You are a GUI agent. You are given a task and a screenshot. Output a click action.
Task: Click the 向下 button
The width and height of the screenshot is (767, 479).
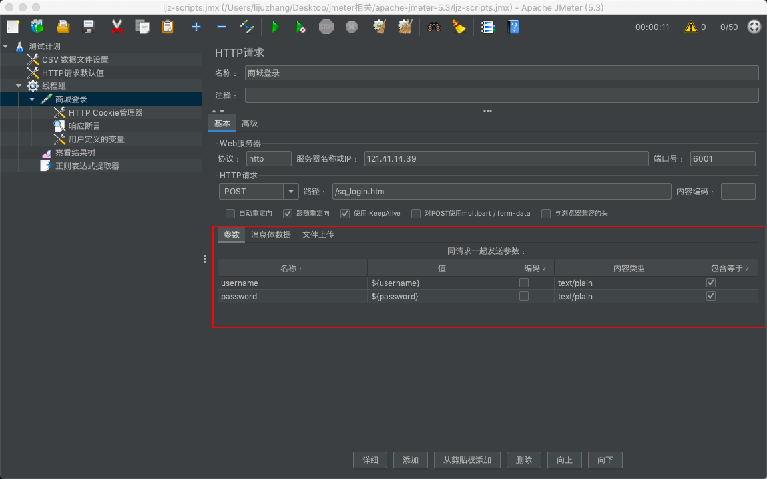click(605, 460)
